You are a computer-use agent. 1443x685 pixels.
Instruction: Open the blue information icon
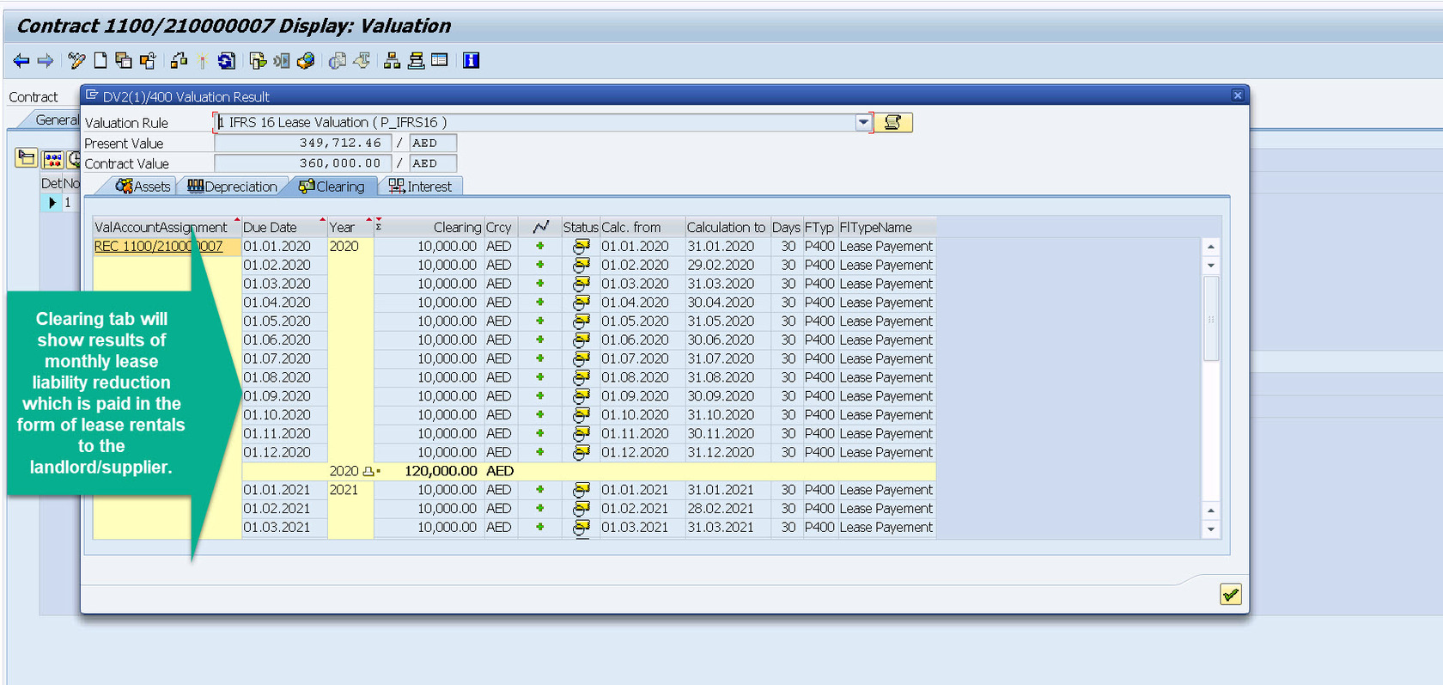[471, 61]
